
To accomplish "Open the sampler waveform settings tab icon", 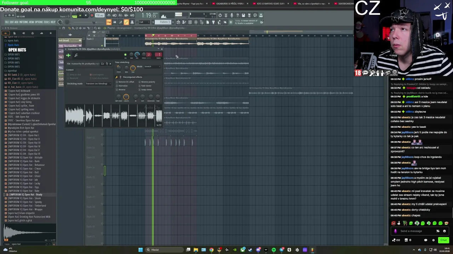I will tap(68, 55).
